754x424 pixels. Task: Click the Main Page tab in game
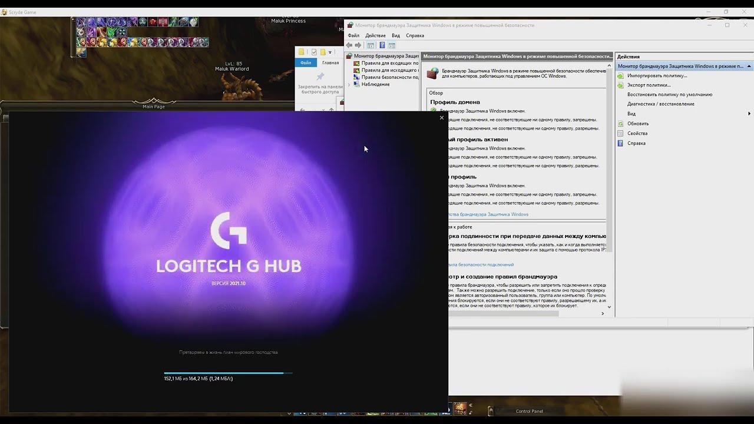[x=154, y=107]
